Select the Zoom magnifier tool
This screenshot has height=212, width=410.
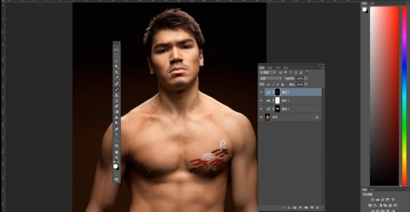point(117,157)
